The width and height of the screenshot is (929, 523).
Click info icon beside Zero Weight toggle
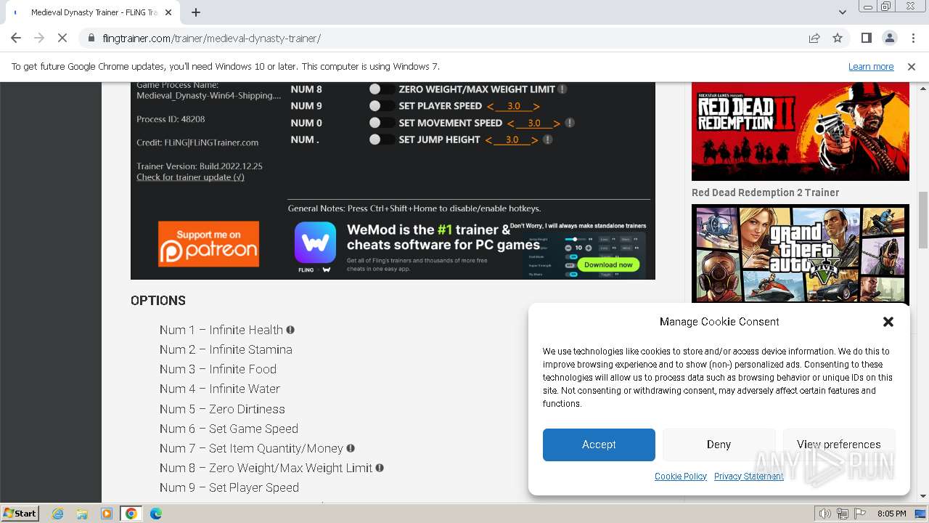(562, 89)
